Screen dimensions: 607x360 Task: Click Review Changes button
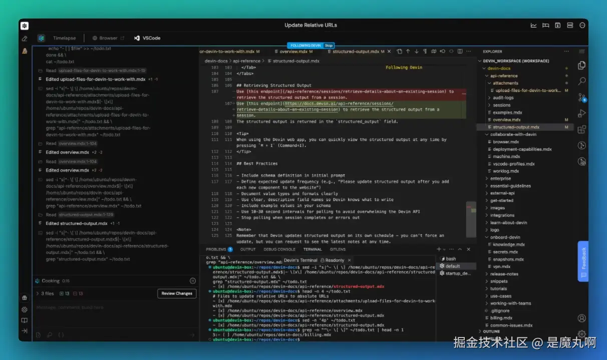[x=177, y=293]
